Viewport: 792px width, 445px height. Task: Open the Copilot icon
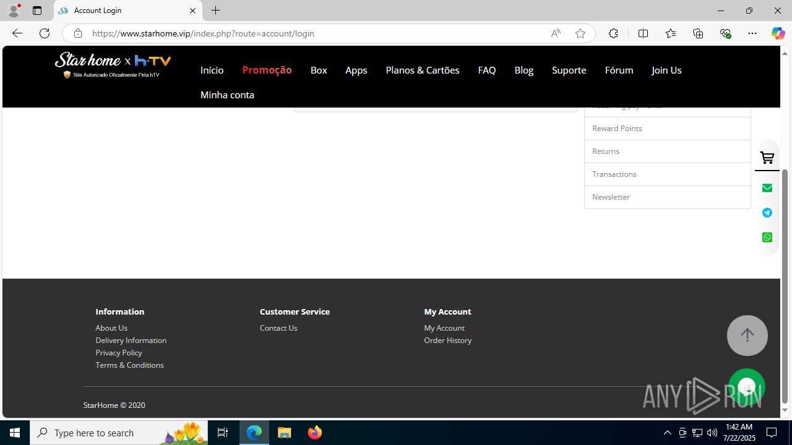778,33
